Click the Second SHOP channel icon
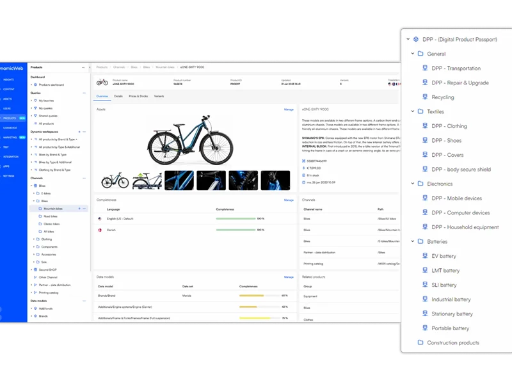512x384 pixels. pos(36,269)
